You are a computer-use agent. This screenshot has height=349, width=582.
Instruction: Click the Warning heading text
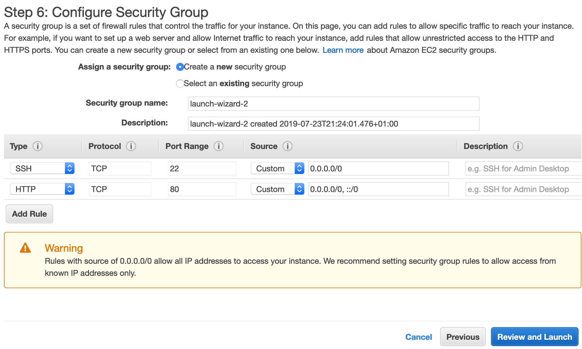click(x=64, y=248)
